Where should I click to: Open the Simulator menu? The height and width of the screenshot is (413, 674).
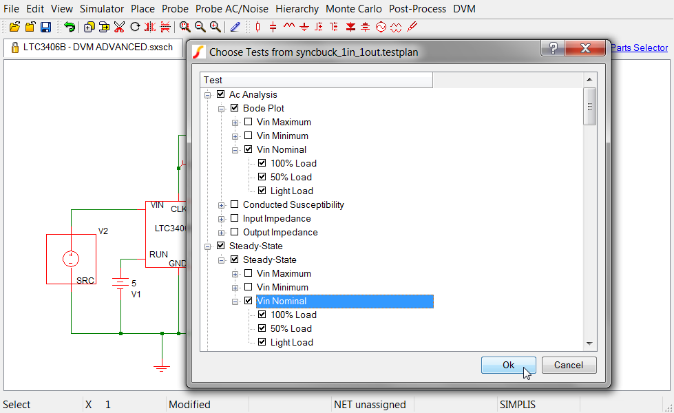pyautogui.click(x=102, y=9)
